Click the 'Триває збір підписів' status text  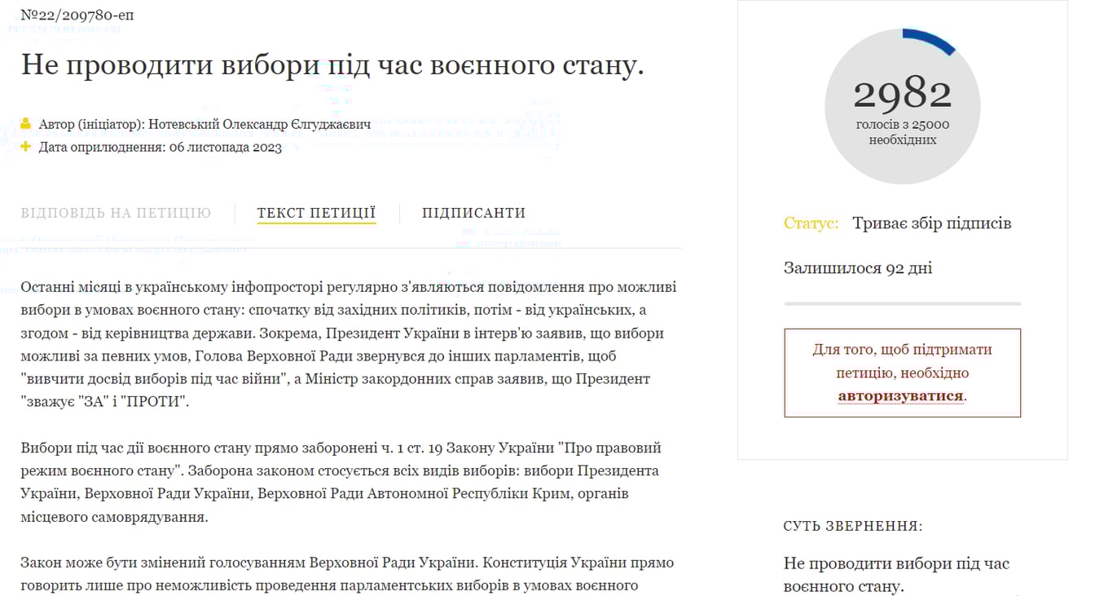click(x=931, y=223)
